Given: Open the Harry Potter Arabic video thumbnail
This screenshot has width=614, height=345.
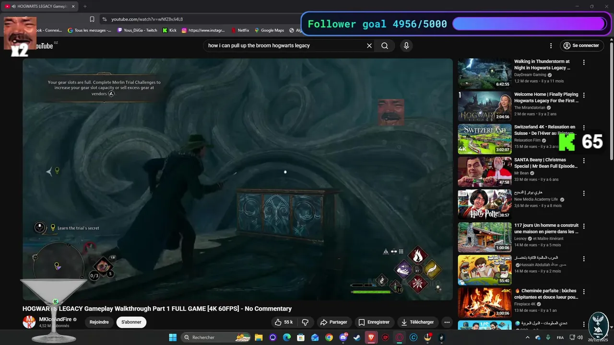Looking at the screenshot, I should 484,204.
